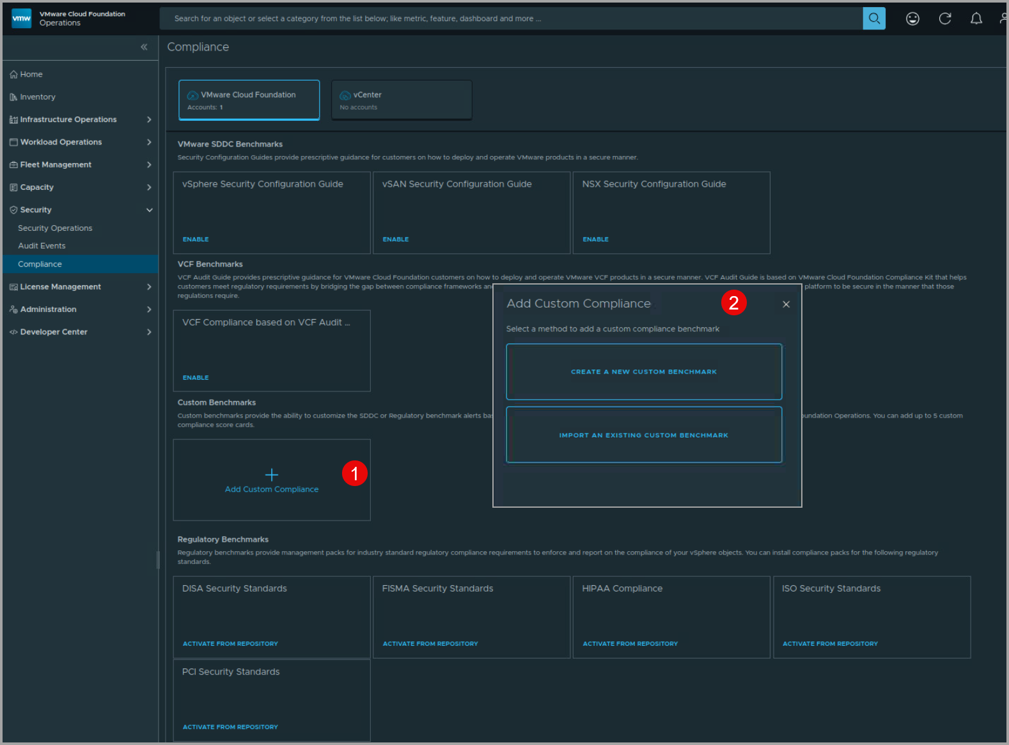Click the vCenter cloud icon
Image resolution: width=1009 pixels, height=745 pixels.
coord(345,95)
